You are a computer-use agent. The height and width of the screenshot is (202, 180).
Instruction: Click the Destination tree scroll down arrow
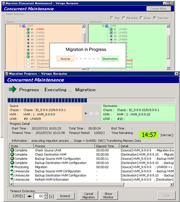(x=168, y=68)
